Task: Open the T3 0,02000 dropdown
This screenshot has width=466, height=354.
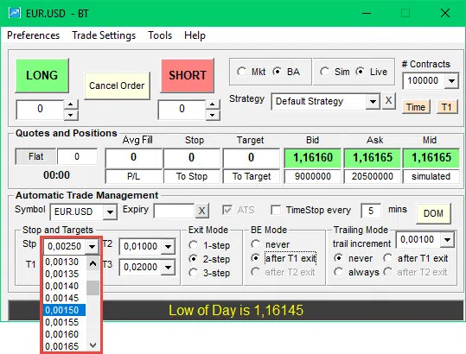Action: click(168, 267)
